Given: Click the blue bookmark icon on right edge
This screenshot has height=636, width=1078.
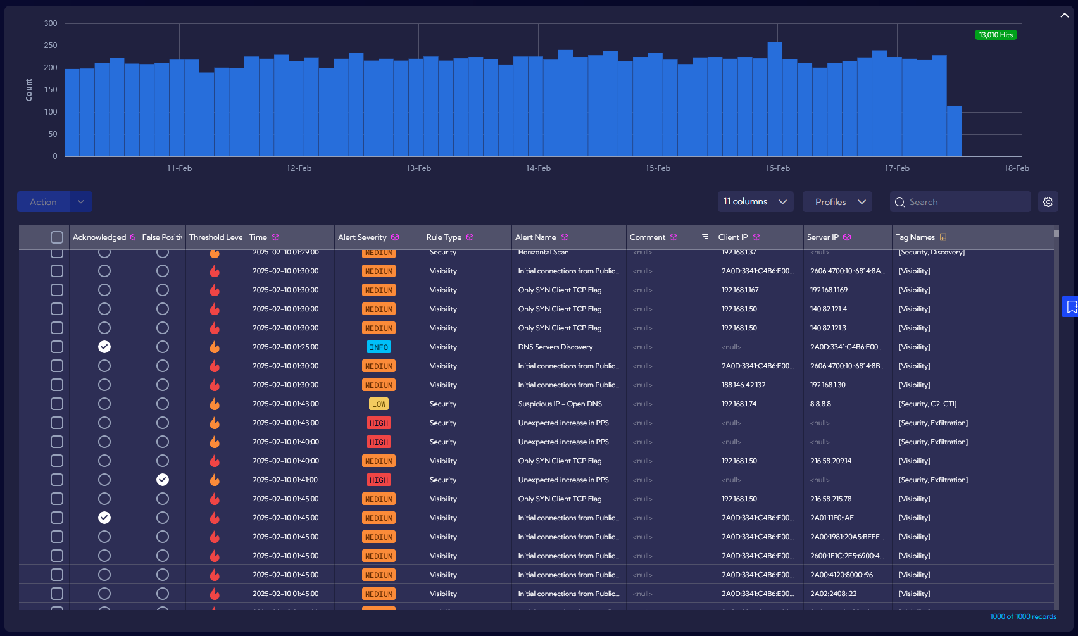Looking at the screenshot, I should tap(1071, 307).
